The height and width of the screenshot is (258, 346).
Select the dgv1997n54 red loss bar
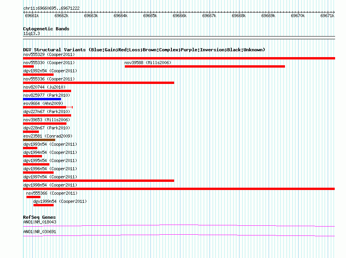[x=98, y=181]
